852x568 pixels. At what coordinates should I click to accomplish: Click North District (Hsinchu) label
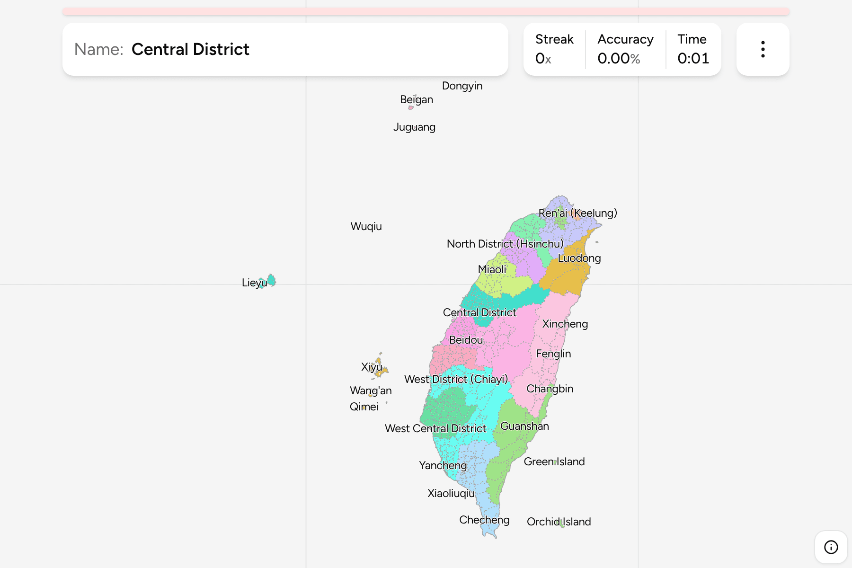505,244
